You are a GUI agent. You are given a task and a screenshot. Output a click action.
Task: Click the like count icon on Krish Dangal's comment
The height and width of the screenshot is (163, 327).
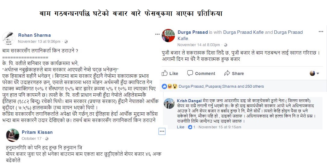[x=190, y=127]
